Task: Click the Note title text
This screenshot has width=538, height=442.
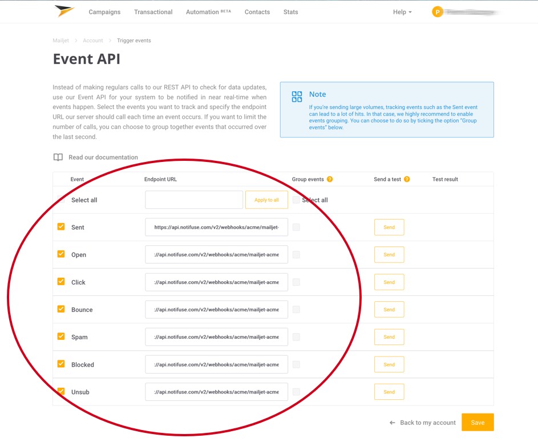Action: (317, 94)
